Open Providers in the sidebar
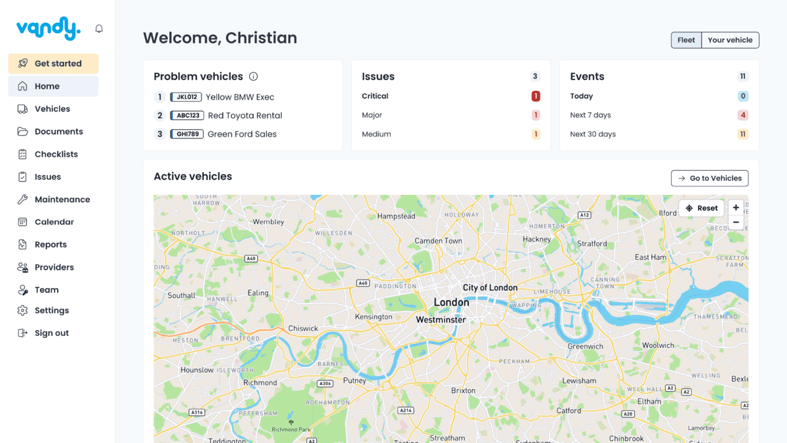 pyautogui.click(x=53, y=267)
